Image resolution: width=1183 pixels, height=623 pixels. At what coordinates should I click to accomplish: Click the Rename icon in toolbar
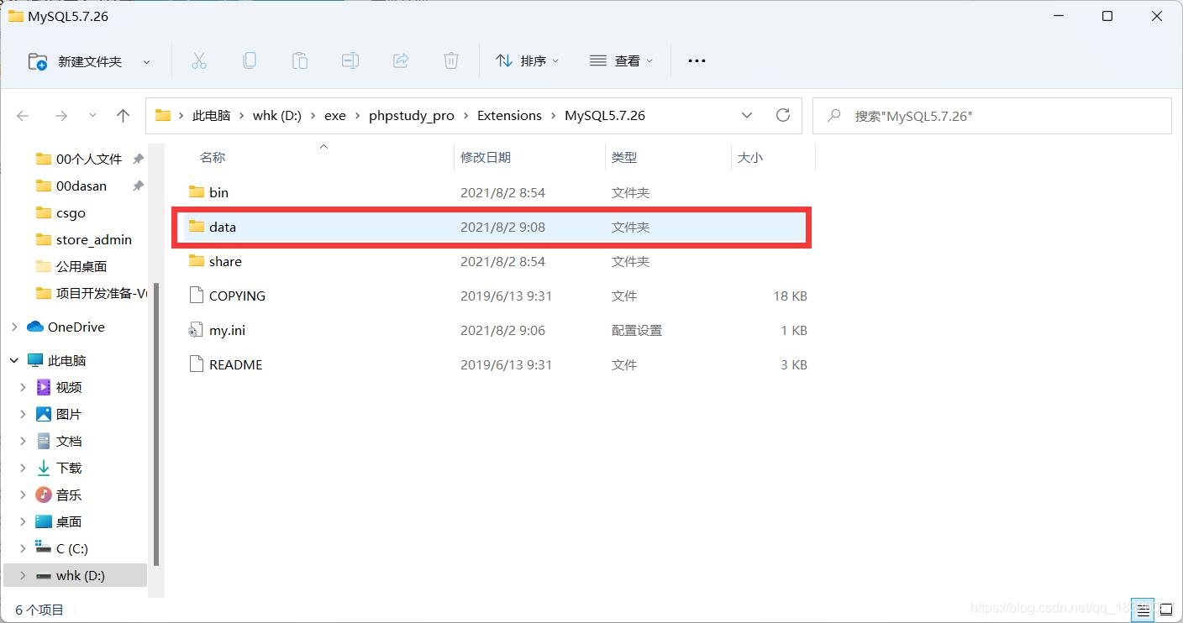click(x=350, y=60)
